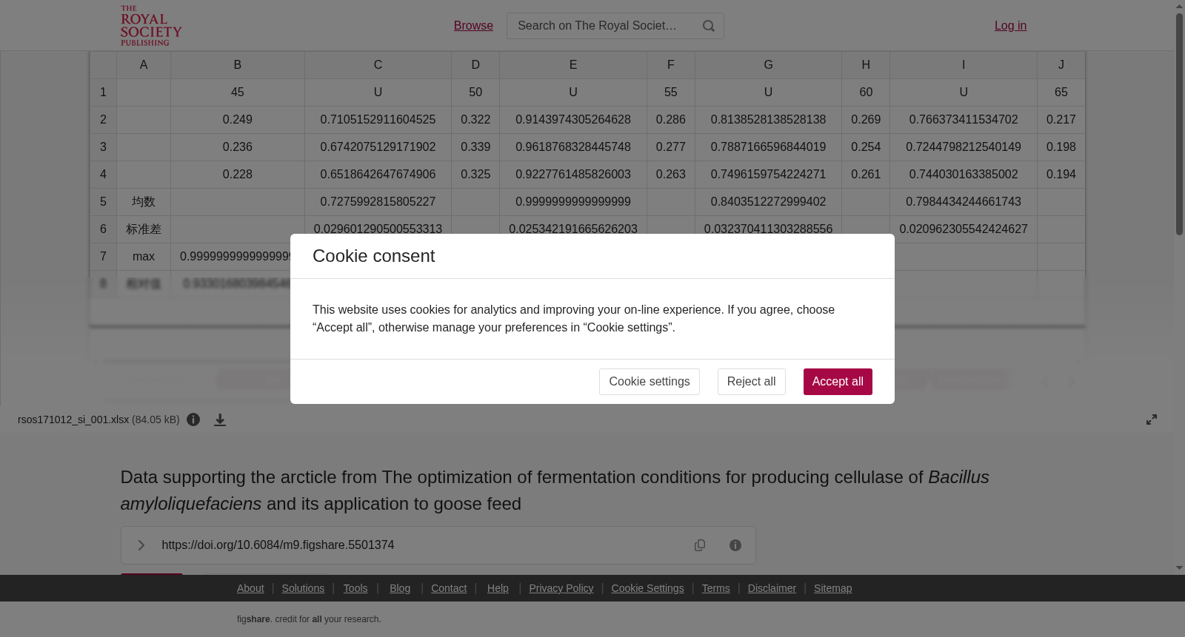Open the Privacy Policy footer link
The image size is (1185, 637).
(561, 588)
